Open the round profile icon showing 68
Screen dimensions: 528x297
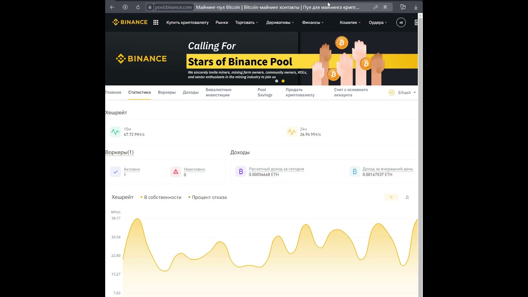click(x=401, y=22)
